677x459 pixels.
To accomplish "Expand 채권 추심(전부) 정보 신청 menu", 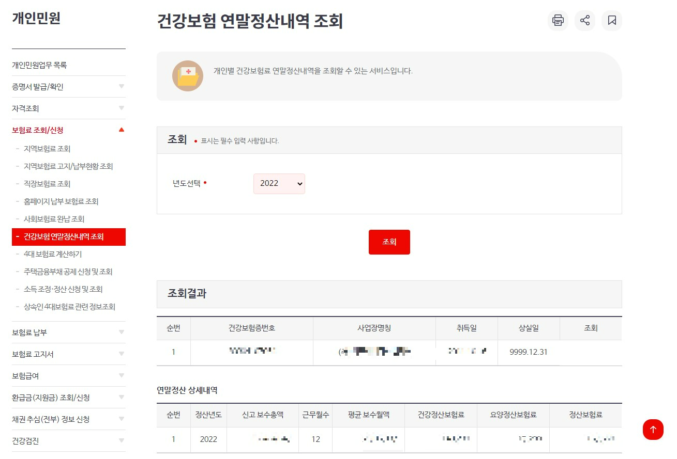I will pos(69,419).
